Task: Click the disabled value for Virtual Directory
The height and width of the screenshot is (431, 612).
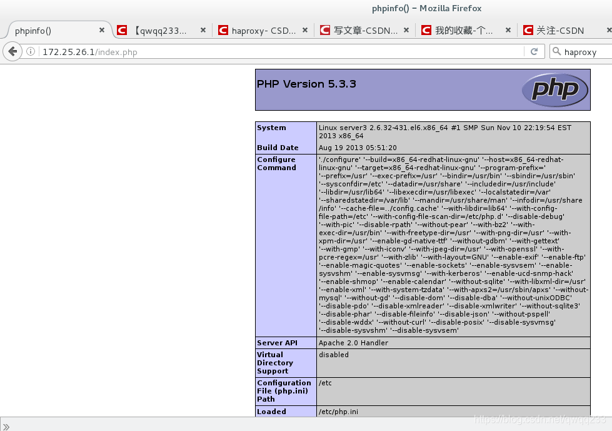Action: click(x=334, y=355)
